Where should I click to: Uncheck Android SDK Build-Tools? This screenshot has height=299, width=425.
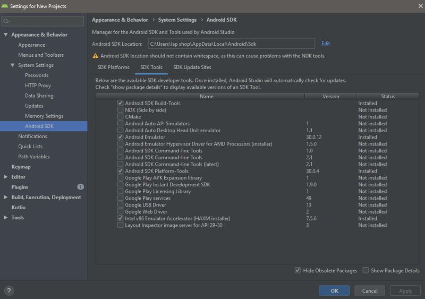121,103
